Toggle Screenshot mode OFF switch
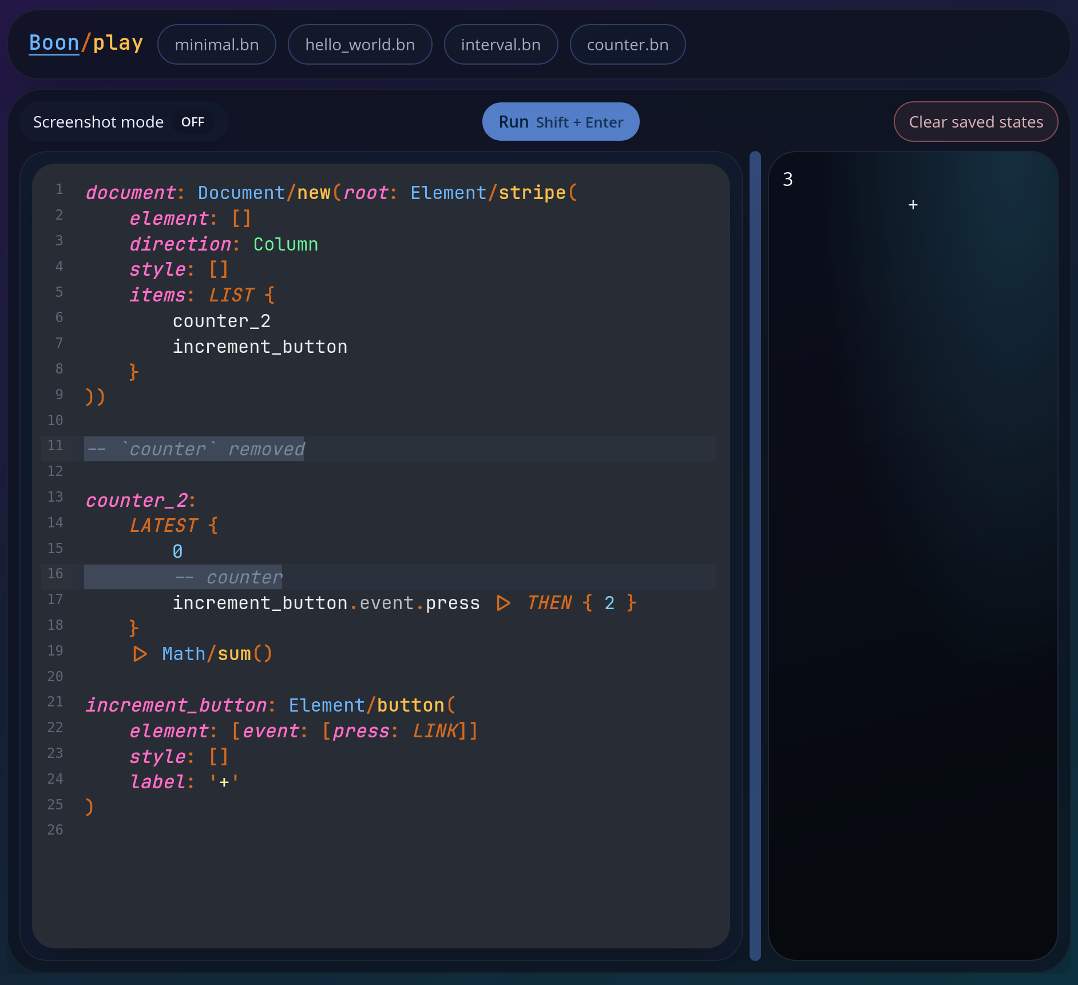This screenshot has width=1078, height=985. coord(192,122)
